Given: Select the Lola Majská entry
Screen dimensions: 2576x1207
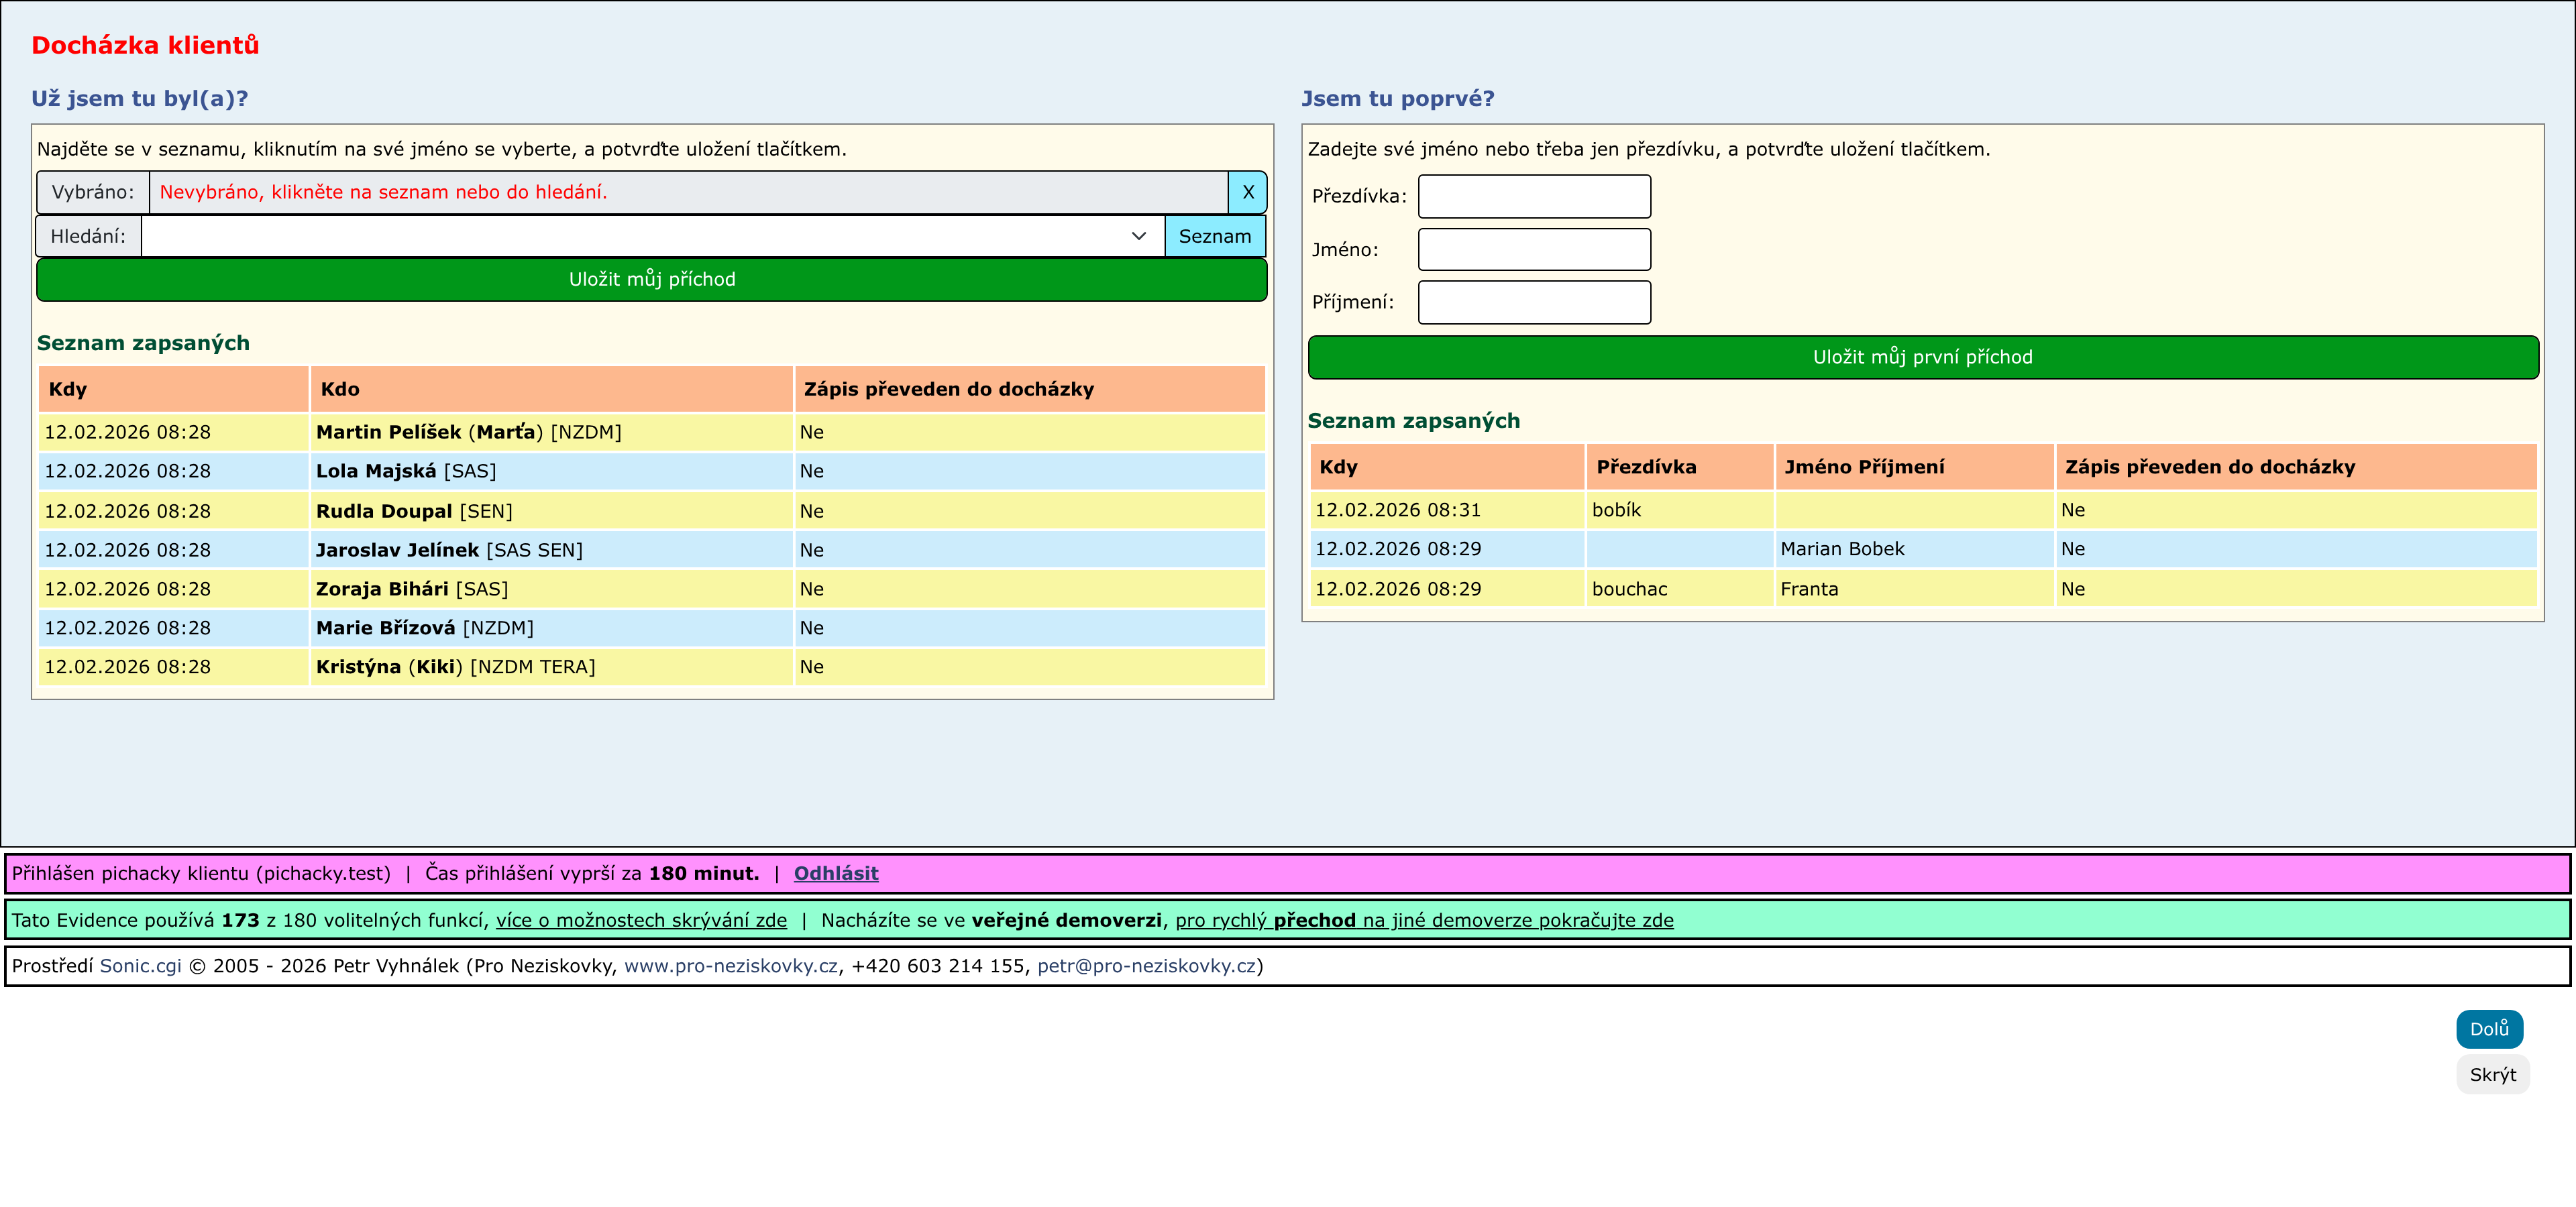Looking at the screenshot, I should pos(376,471).
